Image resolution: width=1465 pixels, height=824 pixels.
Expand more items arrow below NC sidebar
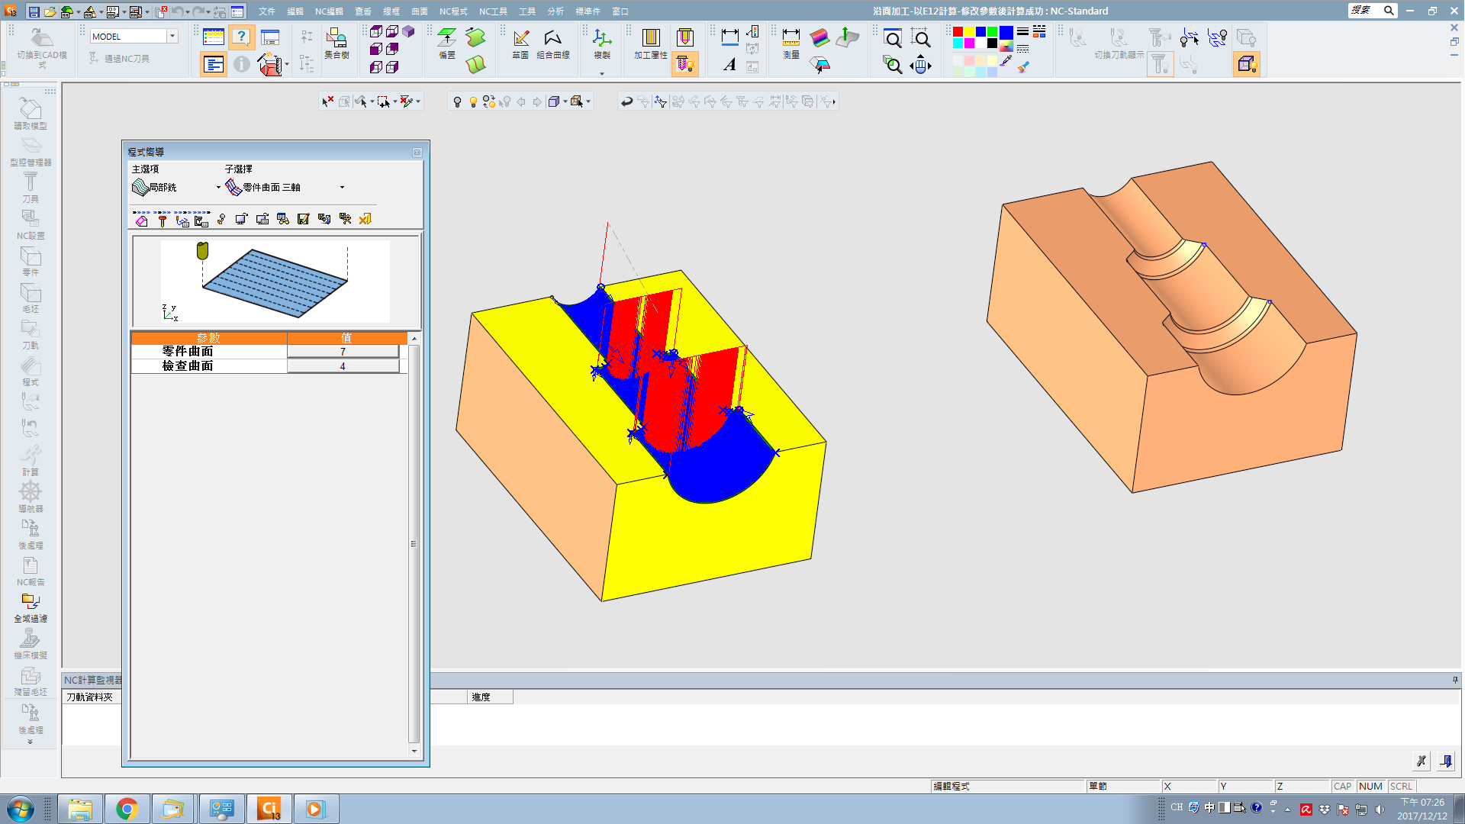pos(31,742)
